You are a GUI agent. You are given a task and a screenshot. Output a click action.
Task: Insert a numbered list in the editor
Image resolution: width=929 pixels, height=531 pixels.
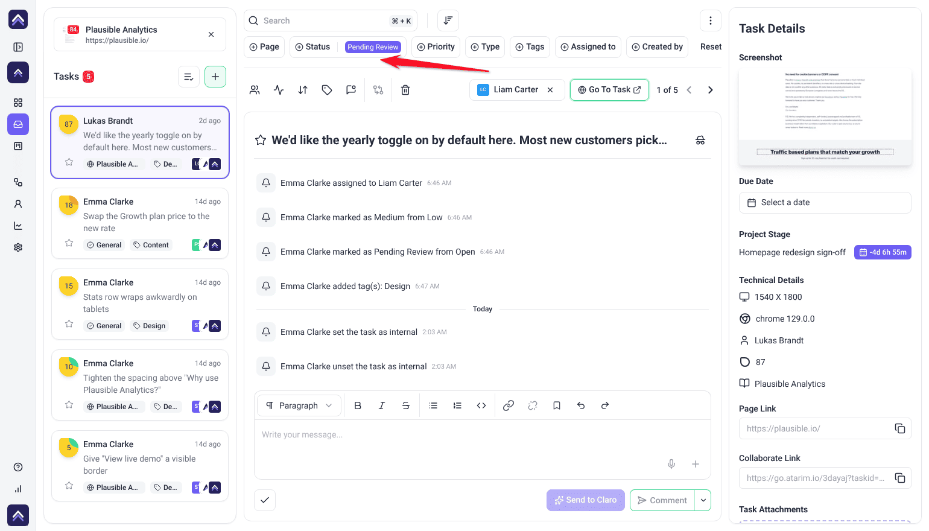click(457, 405)
